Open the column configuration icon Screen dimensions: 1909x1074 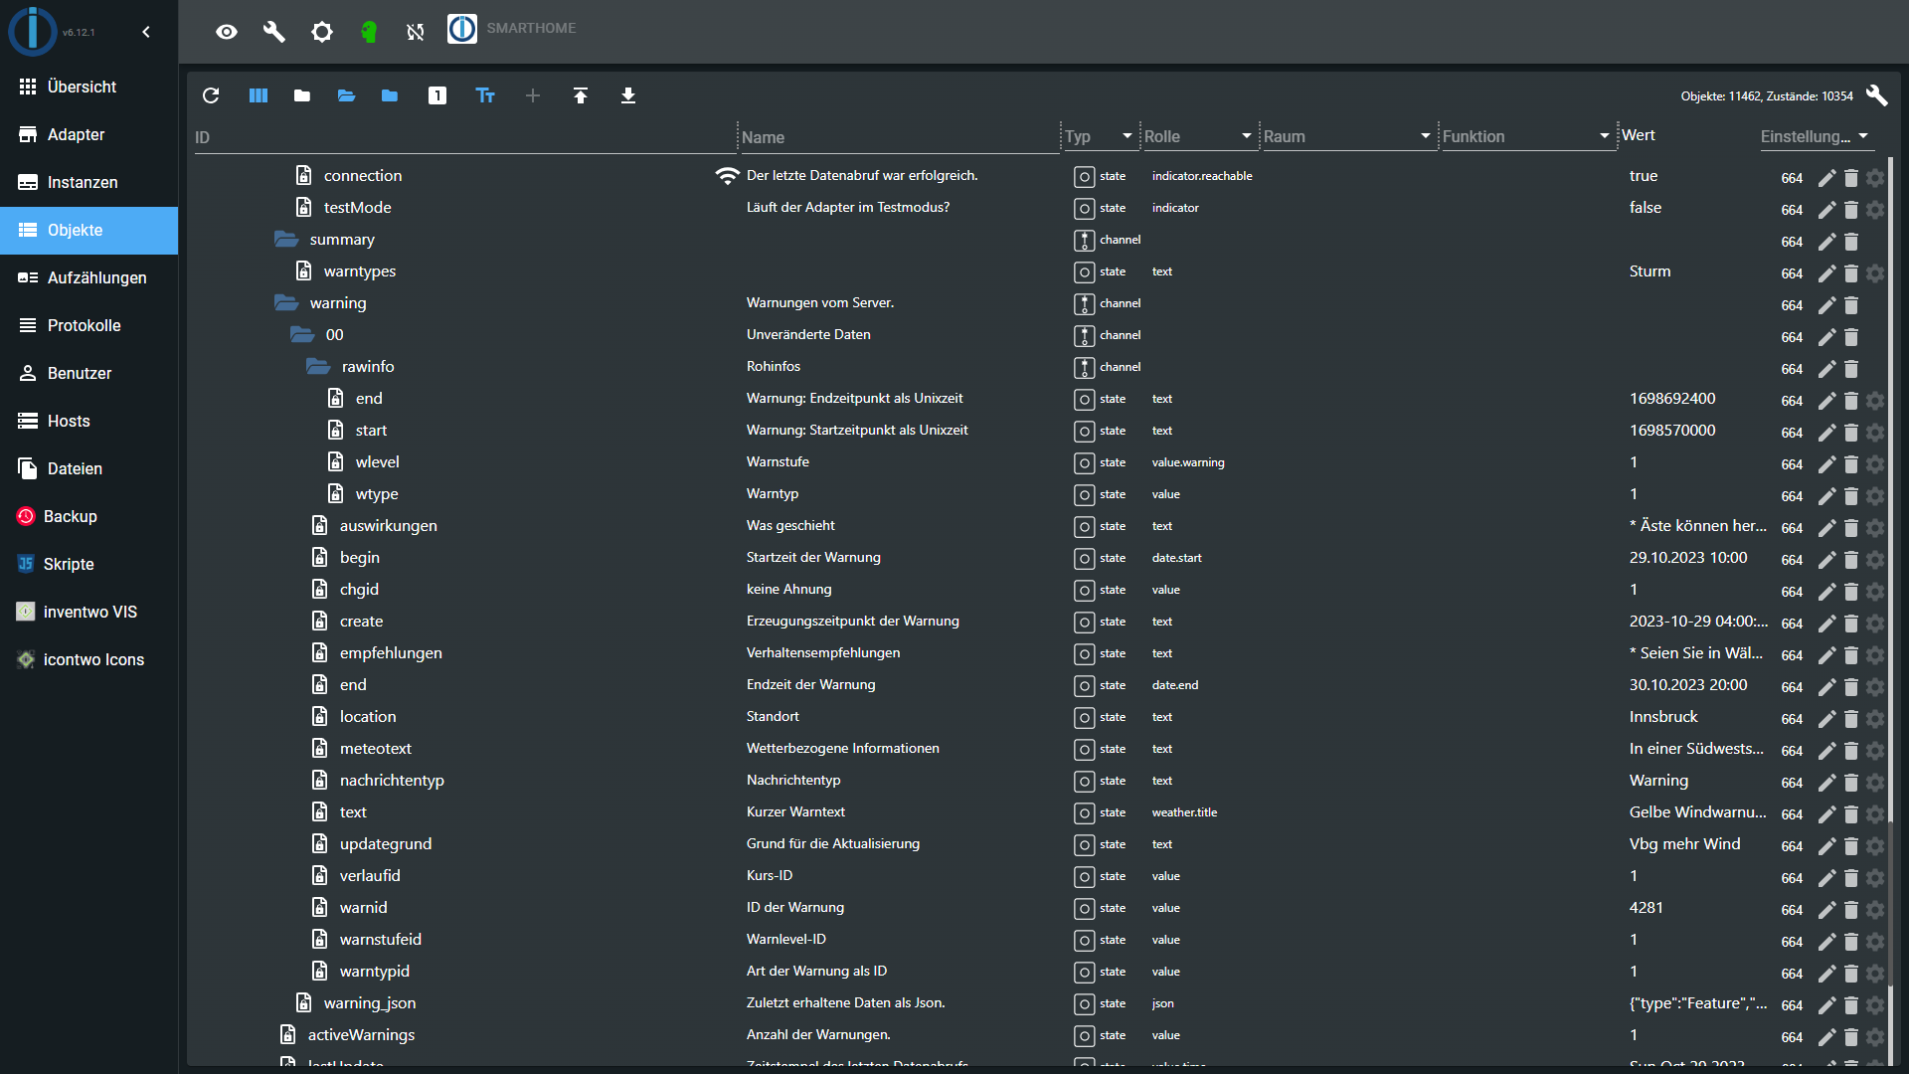click(259, 95)
